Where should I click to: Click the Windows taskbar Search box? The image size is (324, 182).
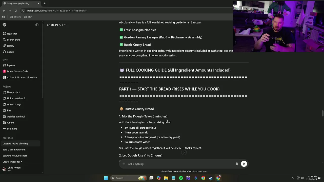(x=129, y=178)
